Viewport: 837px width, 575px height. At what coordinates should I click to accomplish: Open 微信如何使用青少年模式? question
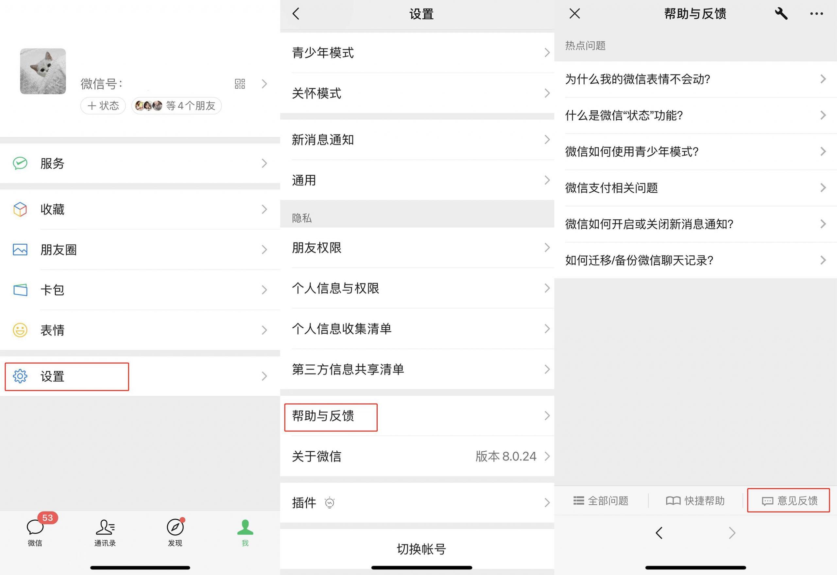pyautogui.click(x=695, y=151)
